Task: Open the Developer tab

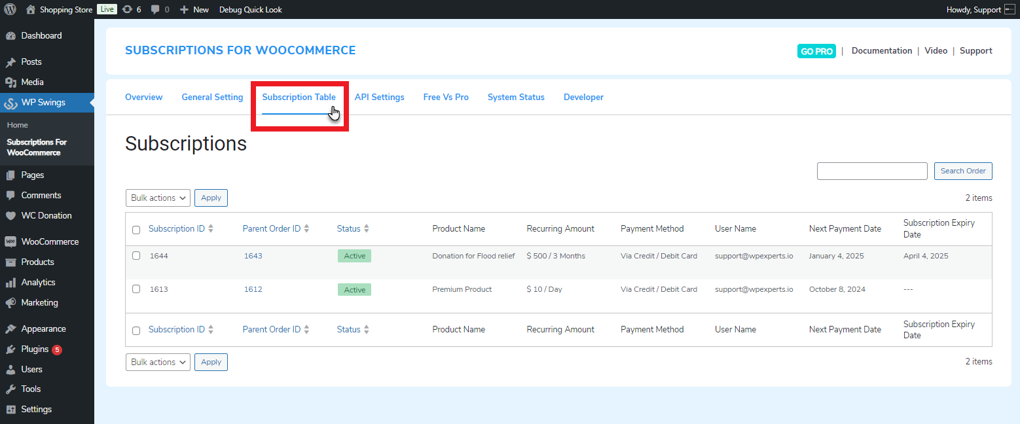Action: click(583, 97)
